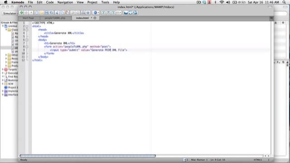Image resolution: width=290 pixels, height=163 pixels.
Task: Toggle the left pane visibility icon
Action: 104,13
